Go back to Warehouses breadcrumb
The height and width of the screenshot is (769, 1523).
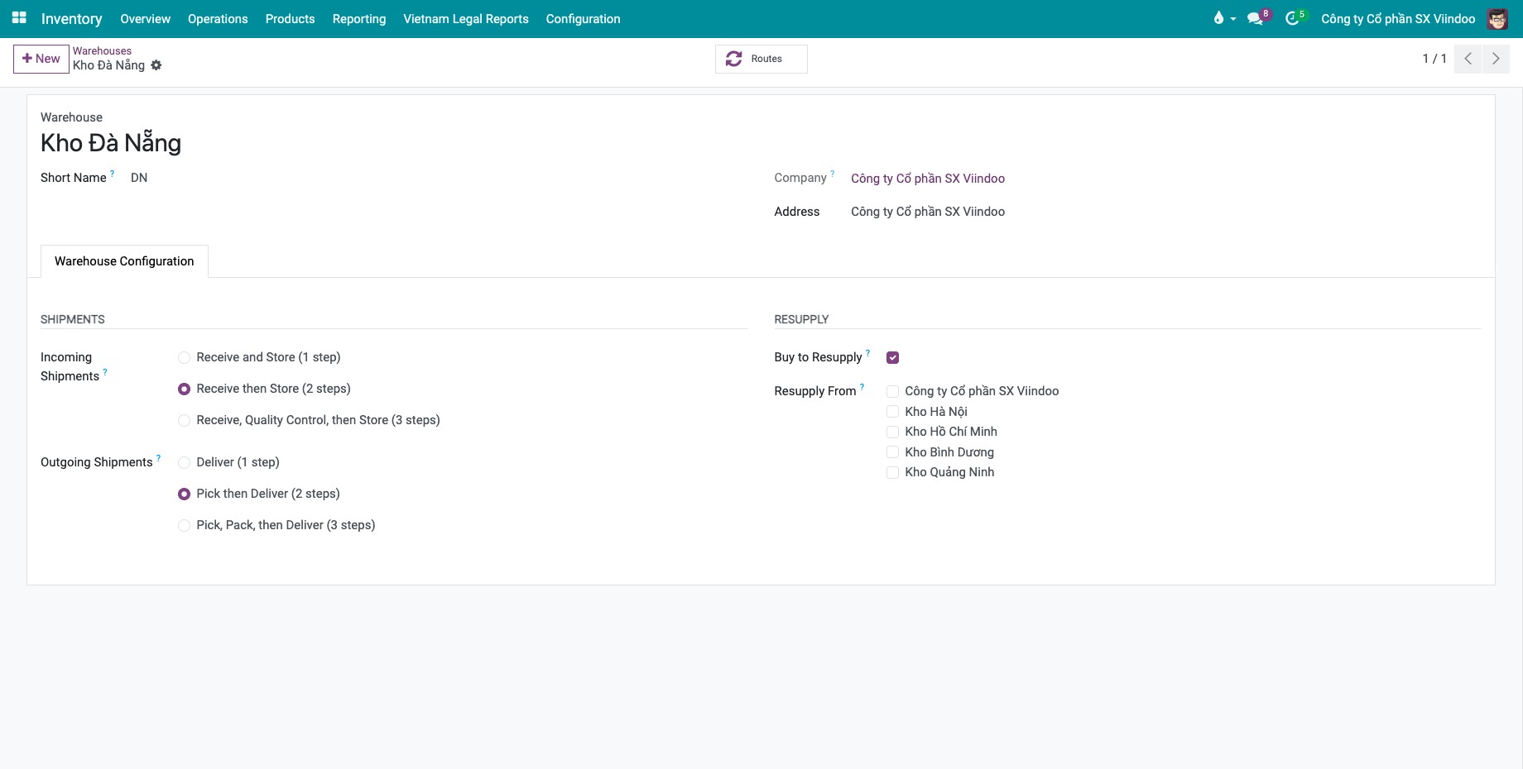(x=102, y=50)
